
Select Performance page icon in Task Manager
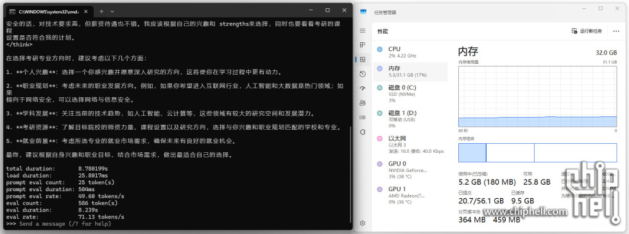click(x=363, y=59)
